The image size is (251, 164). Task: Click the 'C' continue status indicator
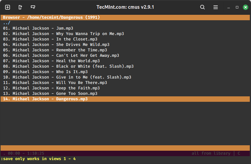pos(239,153)
